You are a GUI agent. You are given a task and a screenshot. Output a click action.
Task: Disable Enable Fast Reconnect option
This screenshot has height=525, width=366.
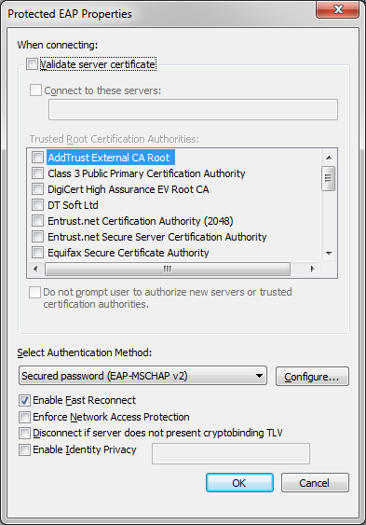(x=24, y=400)
